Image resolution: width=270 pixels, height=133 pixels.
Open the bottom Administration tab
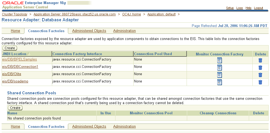(x=124, y=127)
